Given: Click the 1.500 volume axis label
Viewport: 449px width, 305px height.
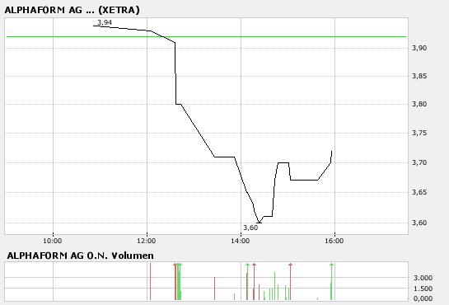Looking at the screenshot, I should tap(423, 289).
